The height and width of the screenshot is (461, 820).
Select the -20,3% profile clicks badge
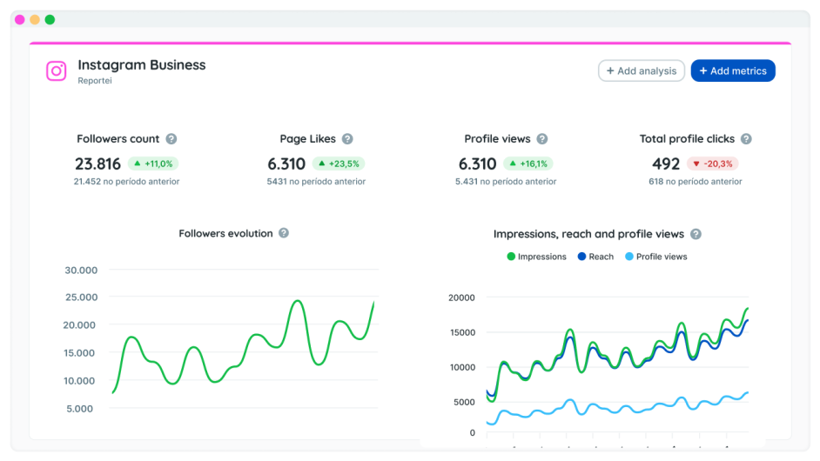pyautogui.click(x=712, y=164)
